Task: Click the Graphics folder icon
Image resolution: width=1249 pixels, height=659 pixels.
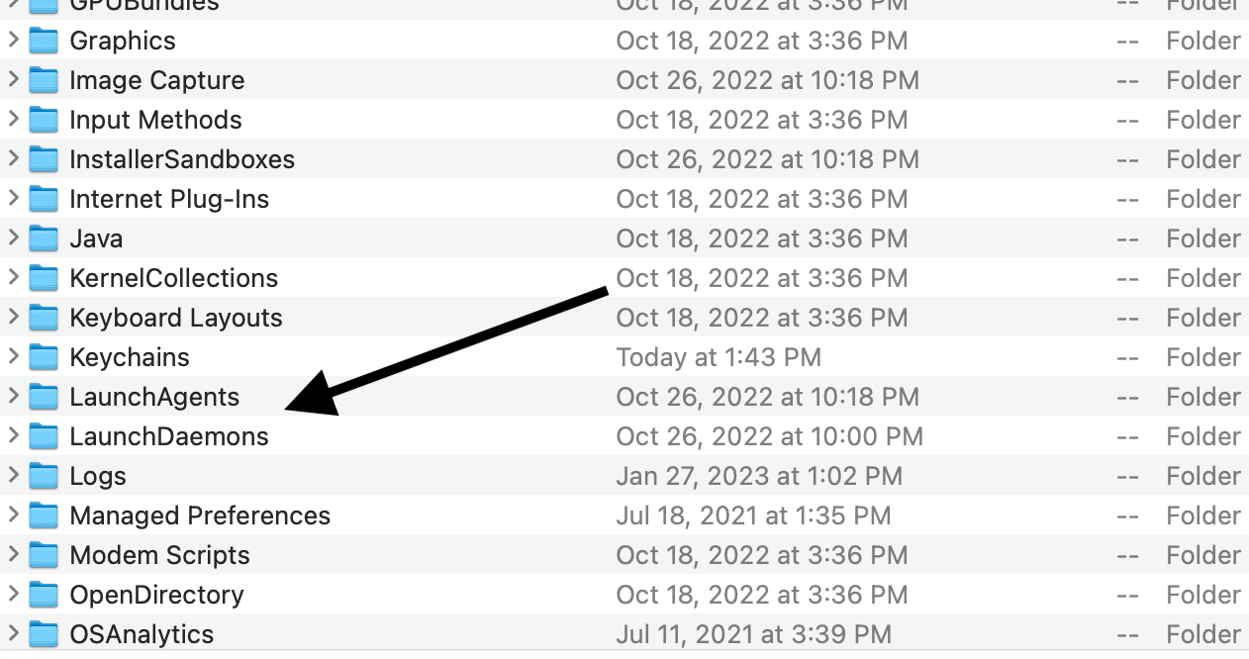Action: point(44,41)
